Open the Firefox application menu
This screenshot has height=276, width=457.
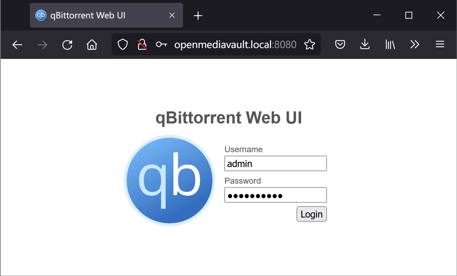click(x=440, y=45)
